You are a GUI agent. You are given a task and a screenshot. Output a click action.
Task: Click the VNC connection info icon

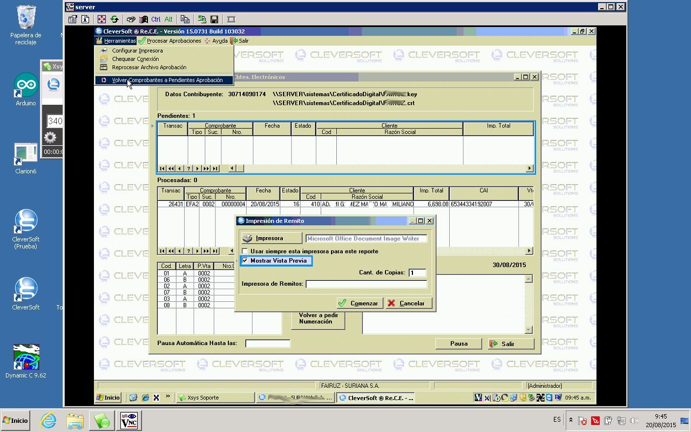[x=85, y=19]
